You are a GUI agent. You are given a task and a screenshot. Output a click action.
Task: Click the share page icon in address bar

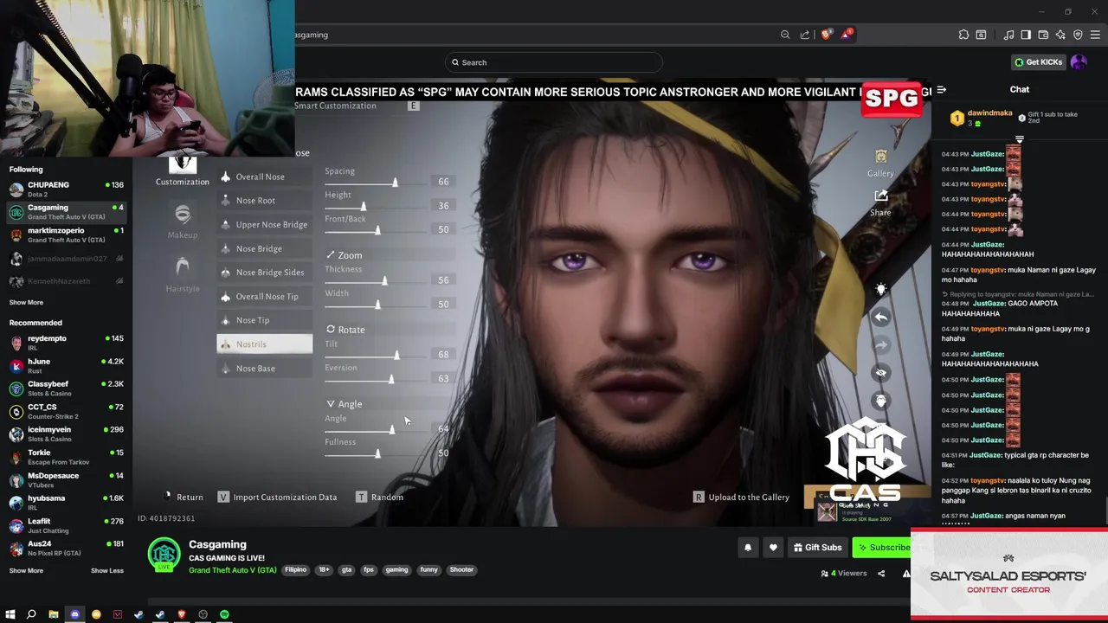[x=805, y=35]
